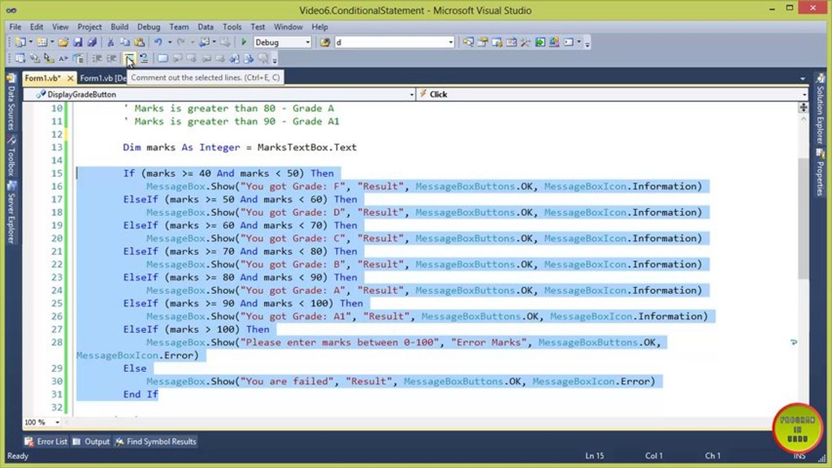This screenshot has width=832, height=468.
Task: Click the Uncomment selected lines icon
Action: click(144, 58)
